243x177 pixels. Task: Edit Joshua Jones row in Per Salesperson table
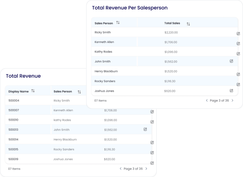[232, 90]
